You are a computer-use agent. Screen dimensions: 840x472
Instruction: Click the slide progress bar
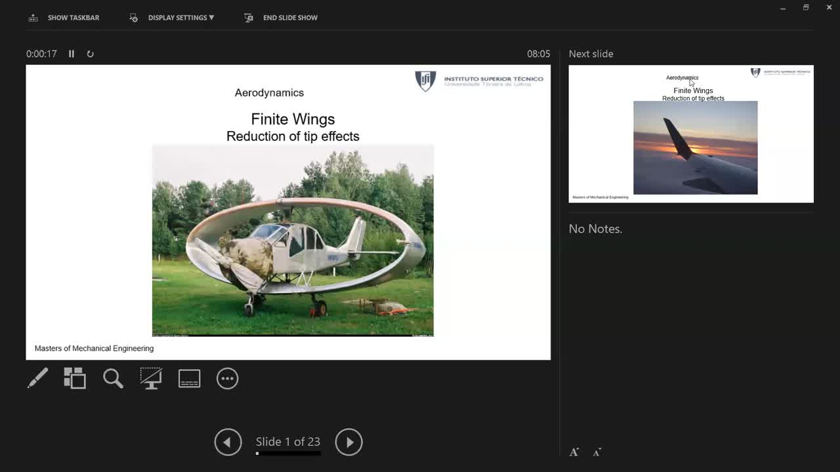tap(288, 453)
